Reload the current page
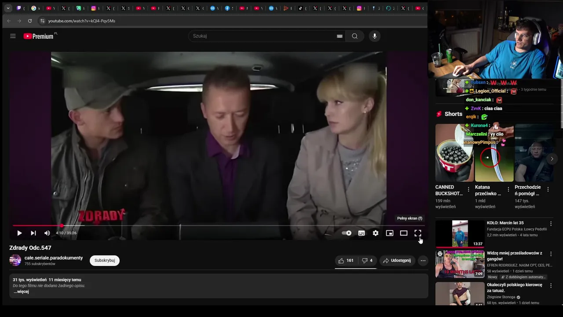The image size is (563, 317). click(30, 21)
